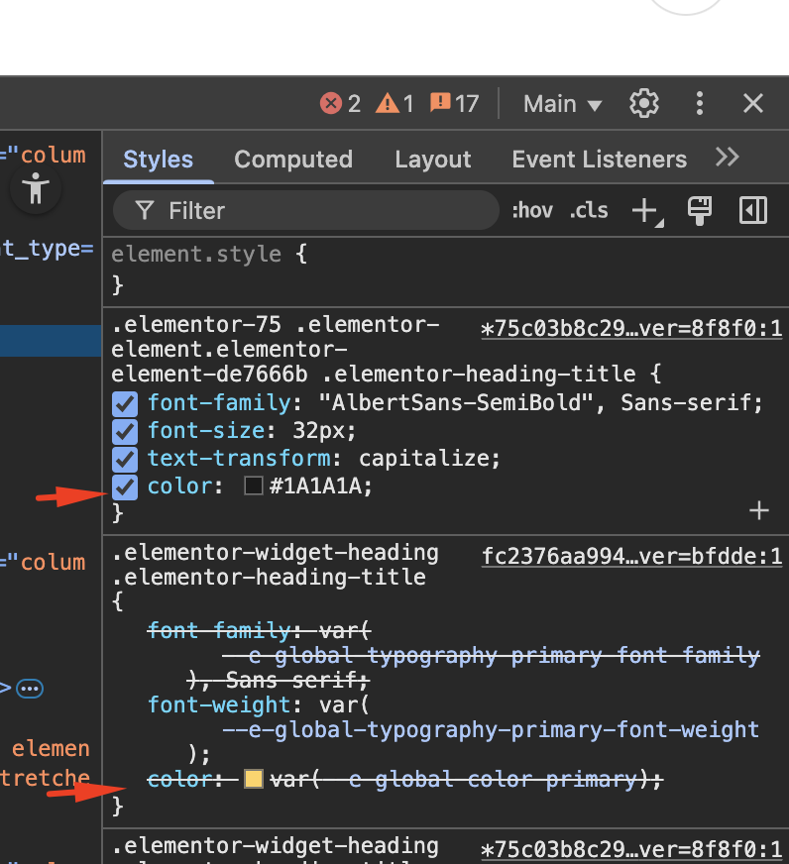Click the struck-through --e-global-typography-primary-font-family variable

(x=491, y=655)
